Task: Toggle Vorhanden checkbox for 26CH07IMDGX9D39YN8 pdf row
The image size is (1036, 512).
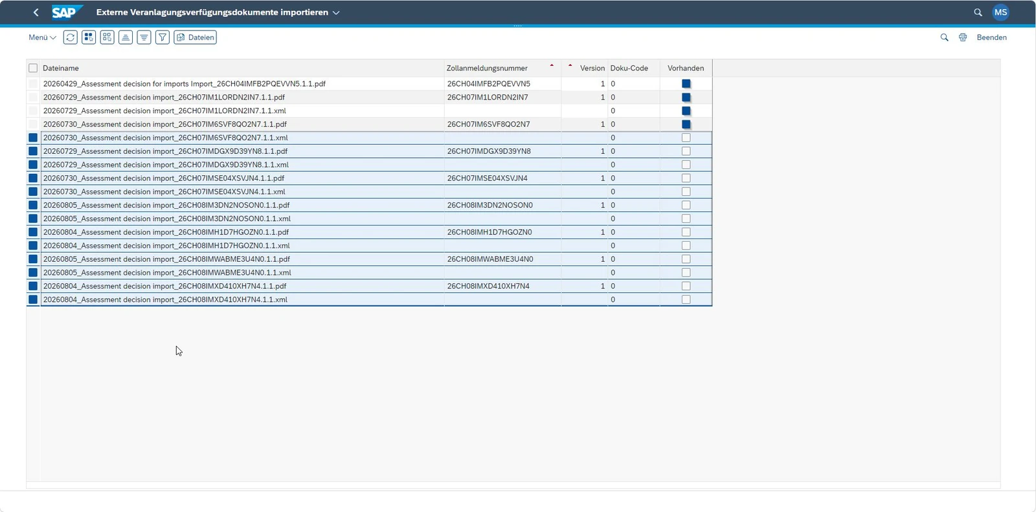Action: [686, 151]
